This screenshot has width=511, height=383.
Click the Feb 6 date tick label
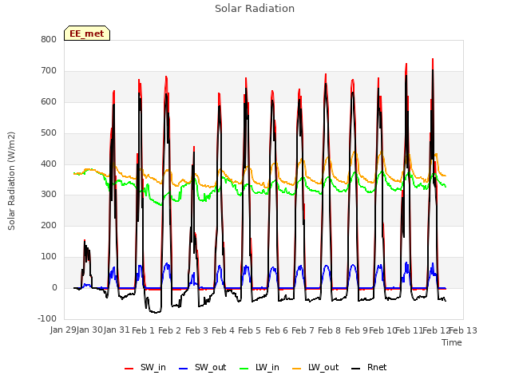pos(276,330)
